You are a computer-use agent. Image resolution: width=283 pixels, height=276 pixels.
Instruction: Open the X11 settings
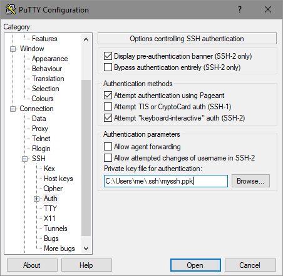pos(49,219)
